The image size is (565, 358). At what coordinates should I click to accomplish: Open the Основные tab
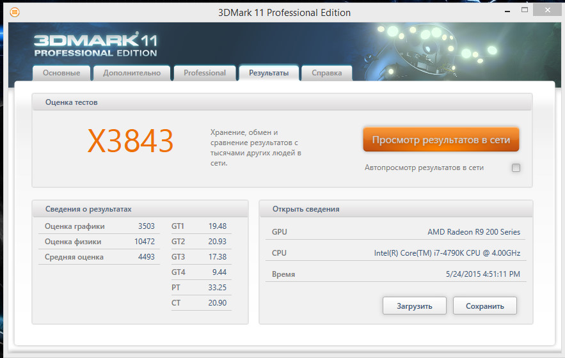pyautogui.click(x=61, y=73)
